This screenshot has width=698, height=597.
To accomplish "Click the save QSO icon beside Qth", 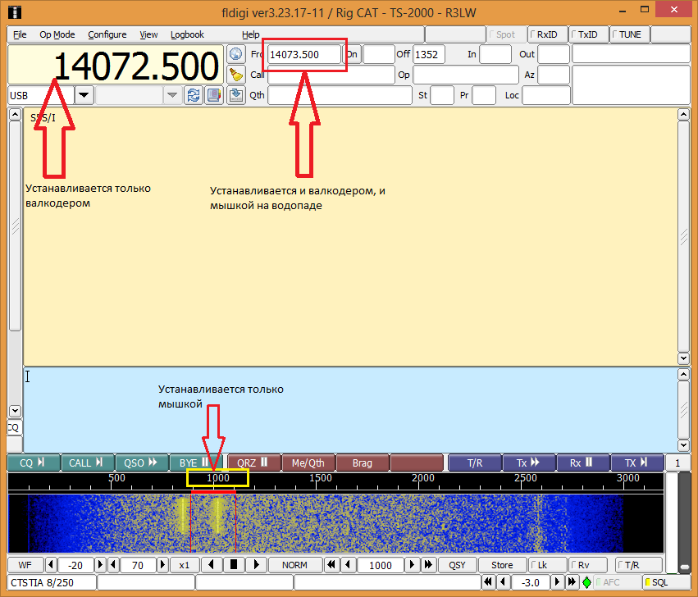I will click(236, 95).
